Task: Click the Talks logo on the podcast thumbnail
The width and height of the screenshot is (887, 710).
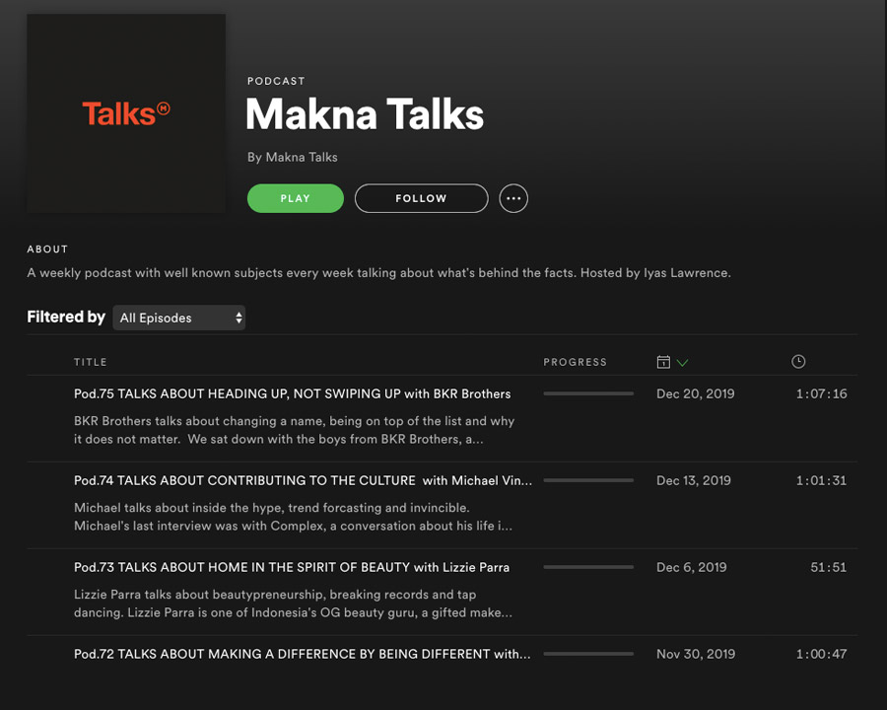Action: [126, 112]
